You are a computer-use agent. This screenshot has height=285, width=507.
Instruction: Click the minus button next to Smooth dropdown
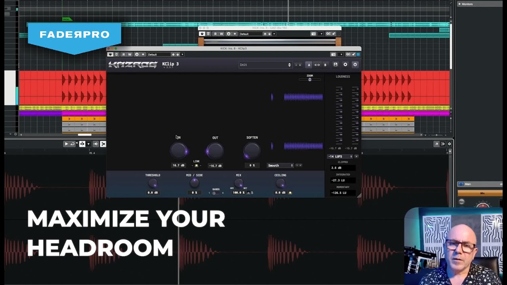point(297,165)
